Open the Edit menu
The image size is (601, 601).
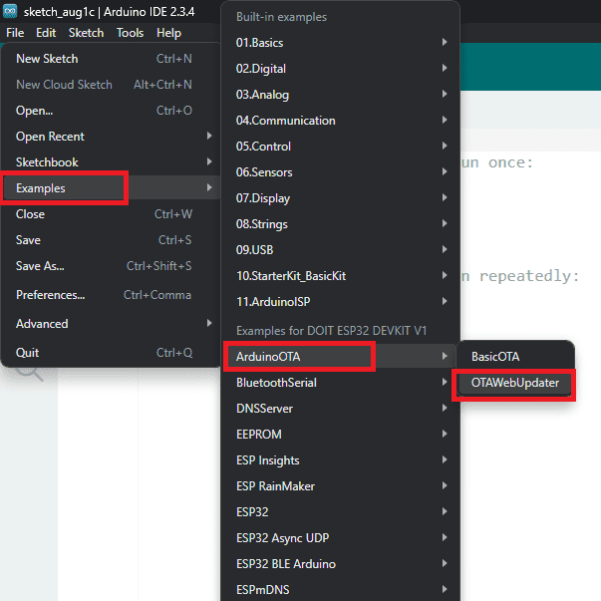pyautogui.click(x=46, y=33)
